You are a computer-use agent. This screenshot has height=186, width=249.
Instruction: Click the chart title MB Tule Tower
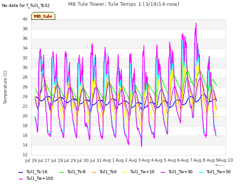click(124, 4)
